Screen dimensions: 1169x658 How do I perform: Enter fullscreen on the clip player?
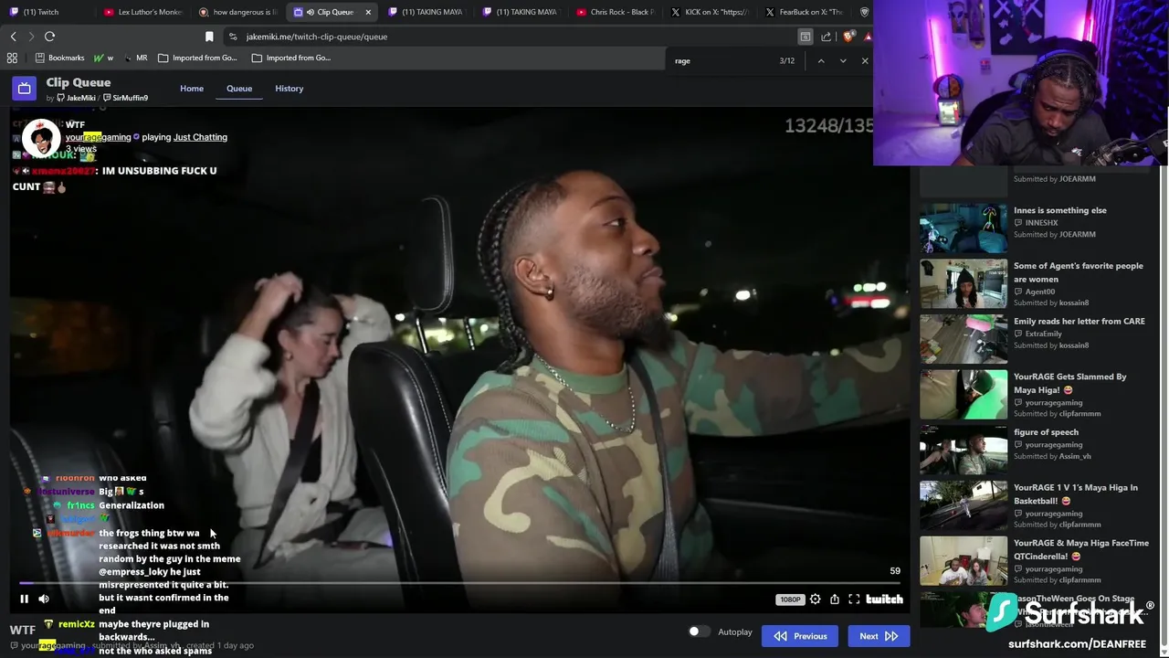coord(854,599)
